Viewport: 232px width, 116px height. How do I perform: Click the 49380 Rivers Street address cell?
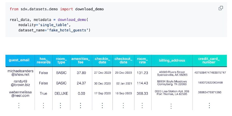pos(172,74)
